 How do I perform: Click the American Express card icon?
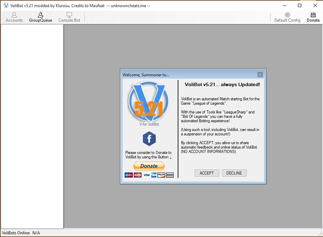click(x=154, y=175)
